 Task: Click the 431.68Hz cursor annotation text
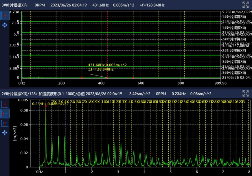(x=107, y=65)
